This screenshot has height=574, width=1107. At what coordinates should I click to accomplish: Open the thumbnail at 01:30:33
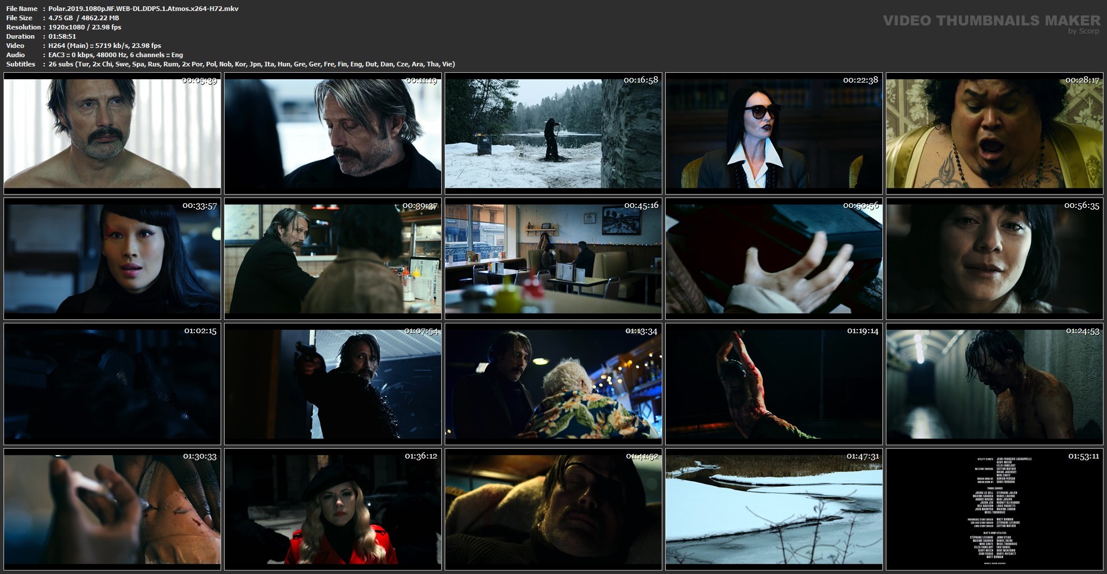click(x=112, y=509)
